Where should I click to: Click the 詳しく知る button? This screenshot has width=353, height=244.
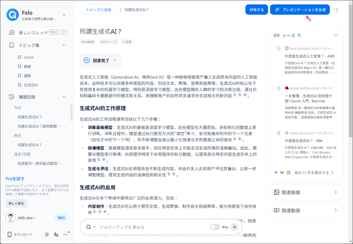coord(16,203)
